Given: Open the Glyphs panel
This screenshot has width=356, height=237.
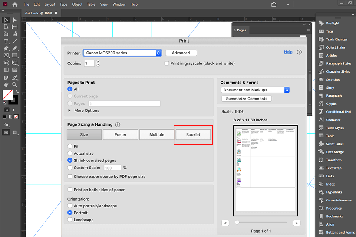Looking at the screenshot, I should (x=331, y=104).
